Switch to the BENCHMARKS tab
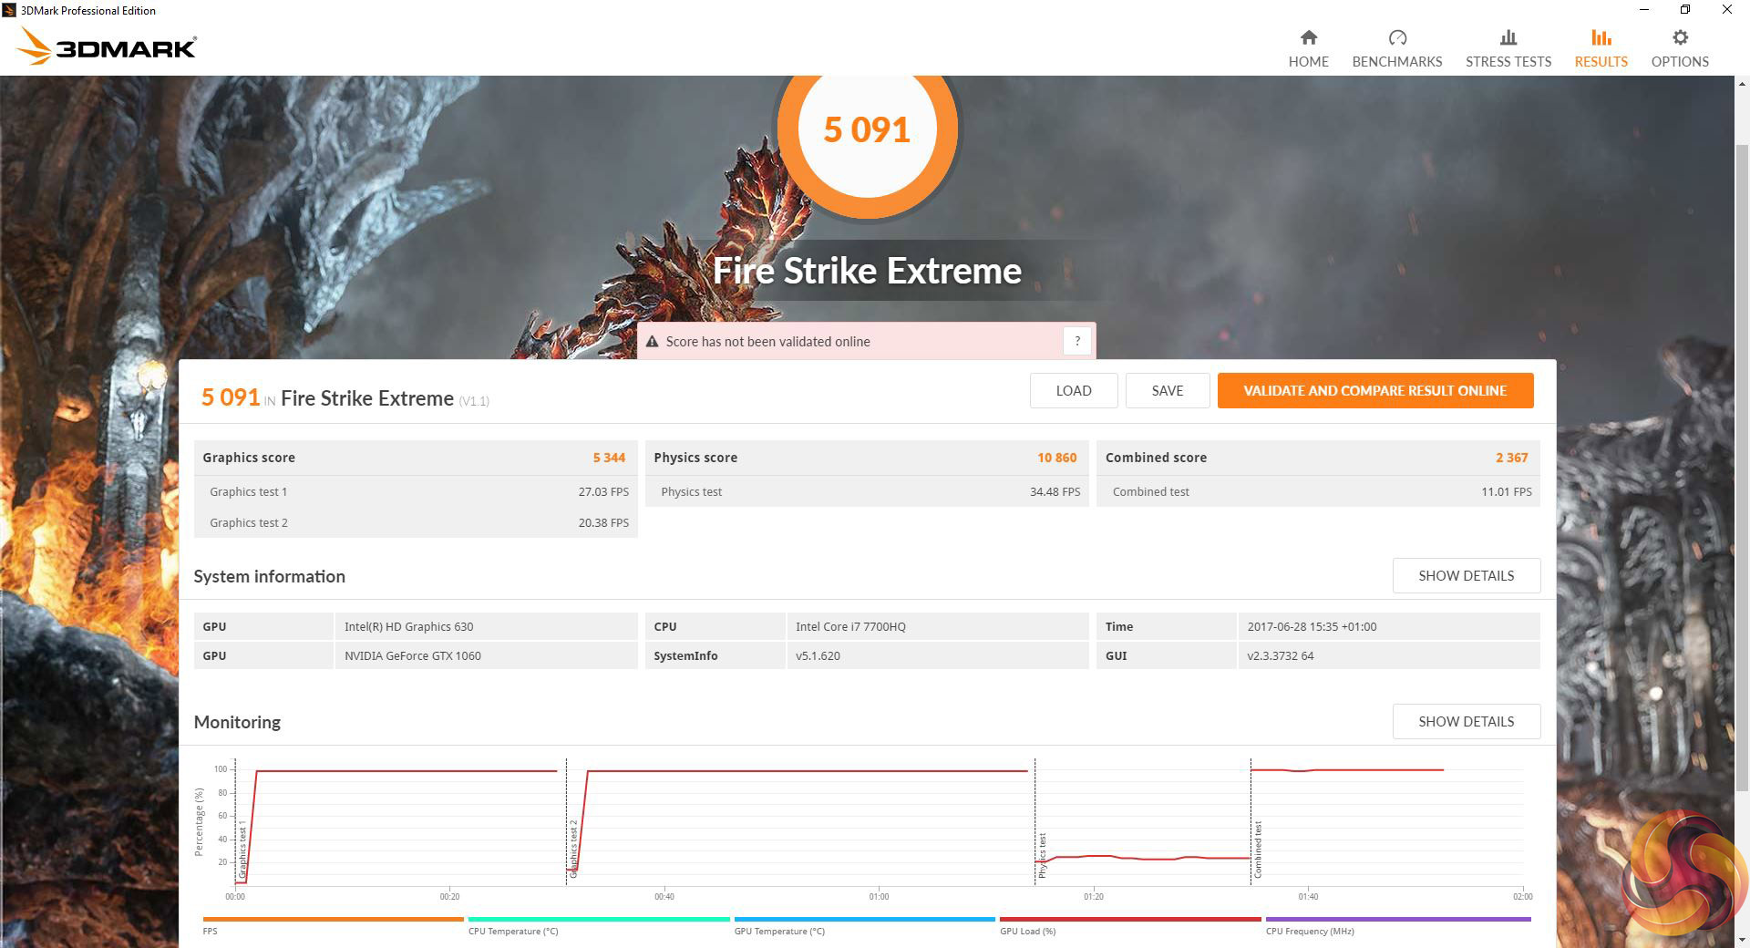 click(1397, 49)
